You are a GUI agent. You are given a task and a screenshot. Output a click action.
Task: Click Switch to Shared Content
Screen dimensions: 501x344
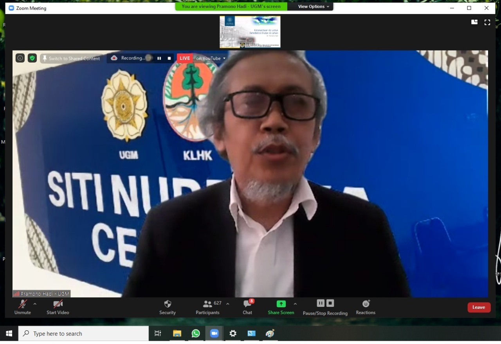click(71, 58)
